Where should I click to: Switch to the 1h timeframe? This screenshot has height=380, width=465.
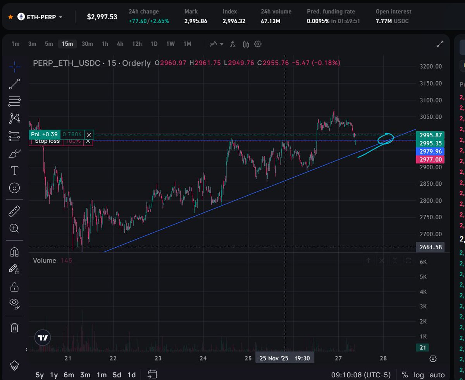tap(105, 44)
